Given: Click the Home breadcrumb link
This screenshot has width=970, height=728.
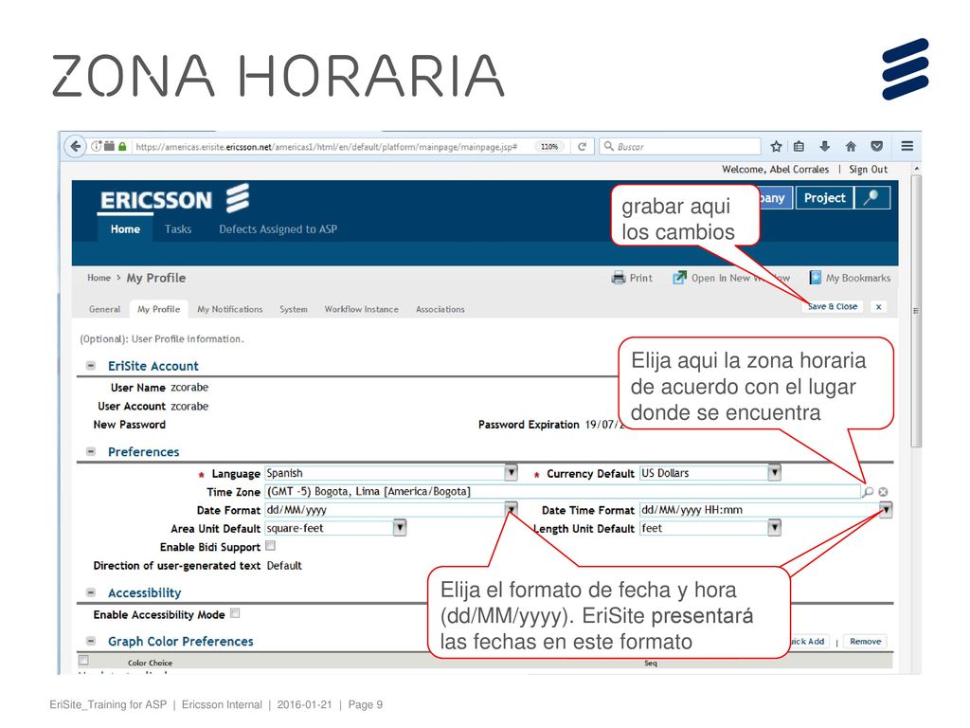Looking at the screenshot, I should pos(99,278).
